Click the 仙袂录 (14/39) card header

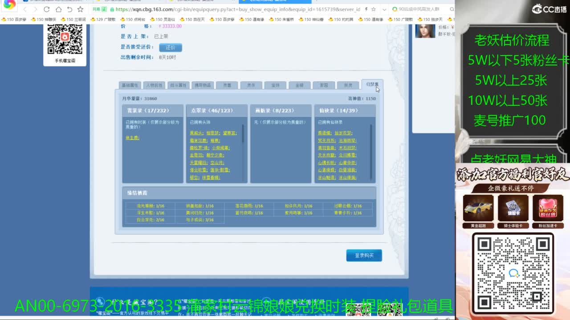coord(345,110)
